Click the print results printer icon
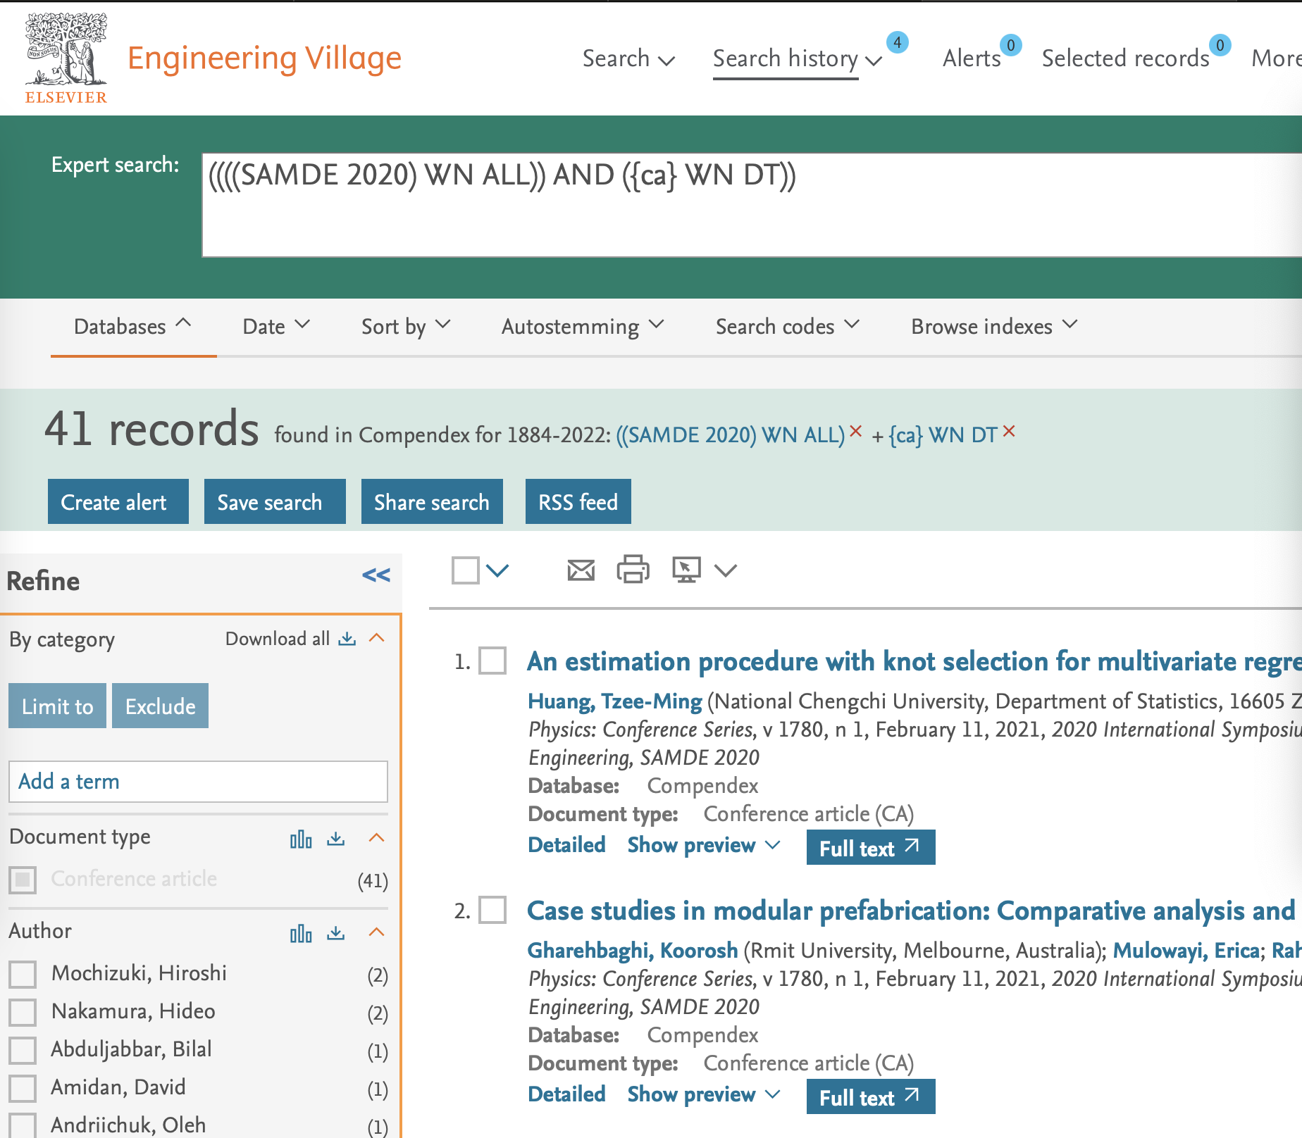1302x1138 pixels. click(x=633, y=569)
